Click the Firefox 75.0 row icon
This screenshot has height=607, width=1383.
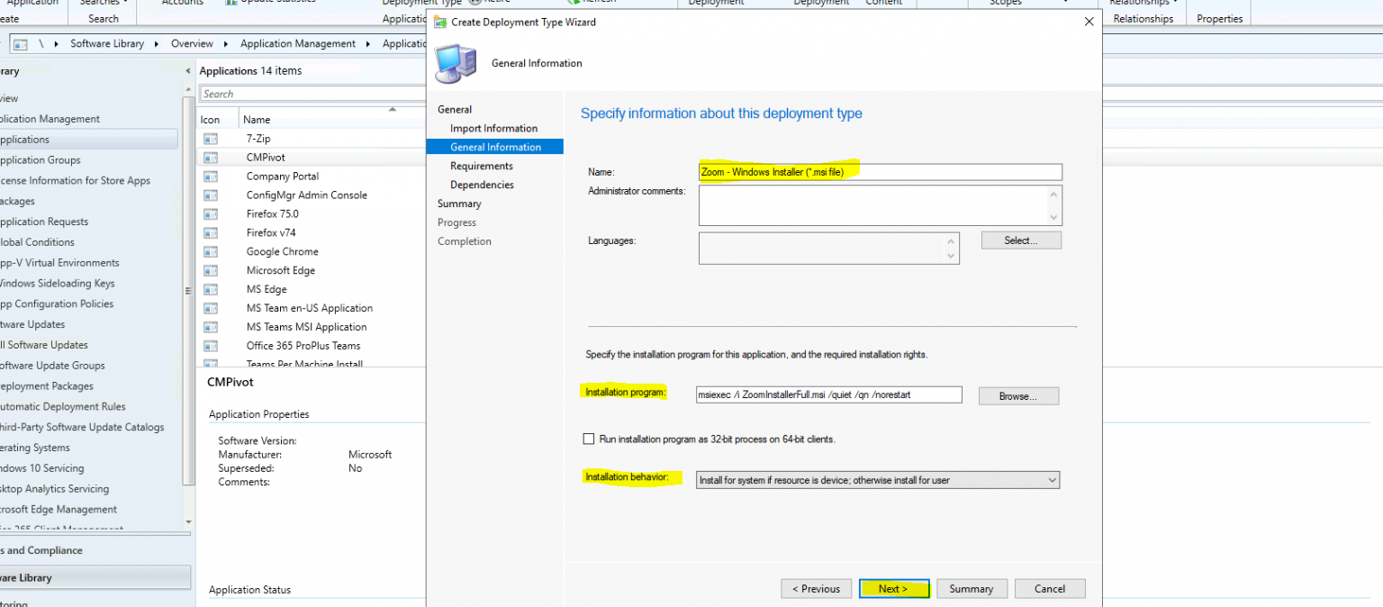[x=211, y=214]
